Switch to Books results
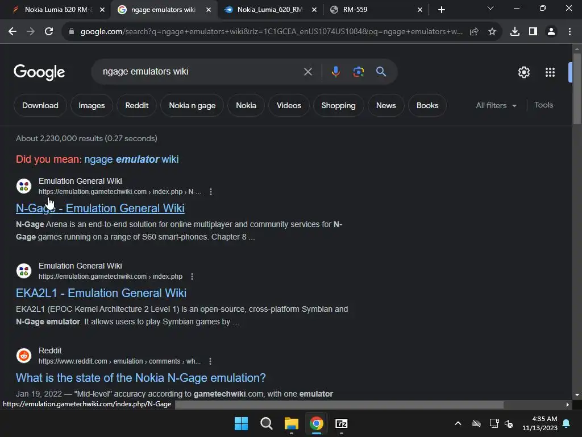Image resolution: width=582 pixels, height=437 pixels. pyautogui.click(x=427, y=105)
